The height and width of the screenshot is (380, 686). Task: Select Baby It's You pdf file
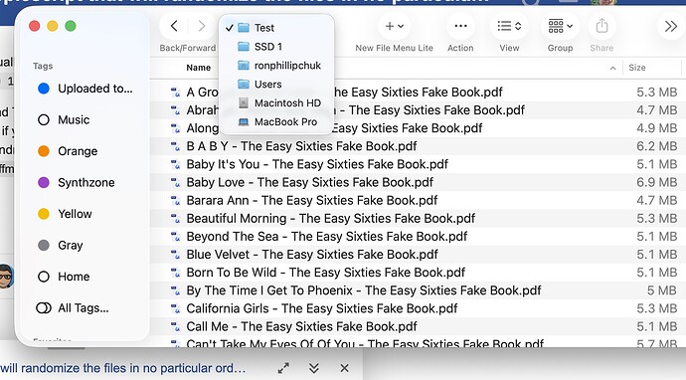coord(317,164)
